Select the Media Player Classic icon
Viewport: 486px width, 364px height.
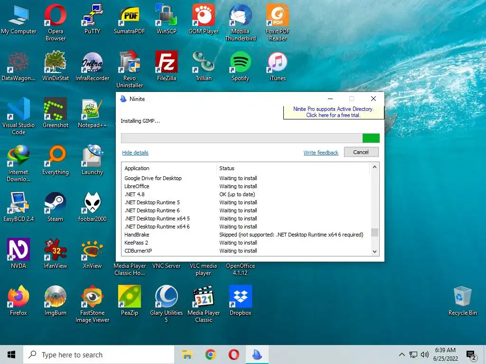point(203,304)
